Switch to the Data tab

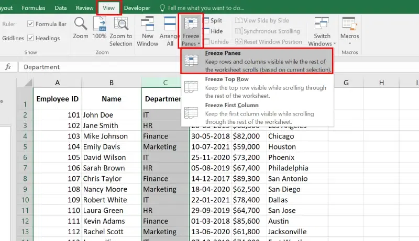61,8
